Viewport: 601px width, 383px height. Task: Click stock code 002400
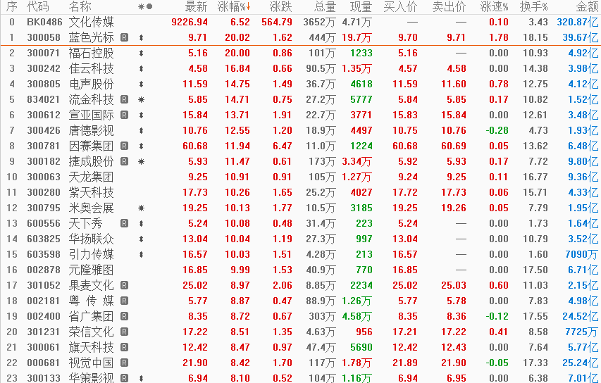coord(44,316)
